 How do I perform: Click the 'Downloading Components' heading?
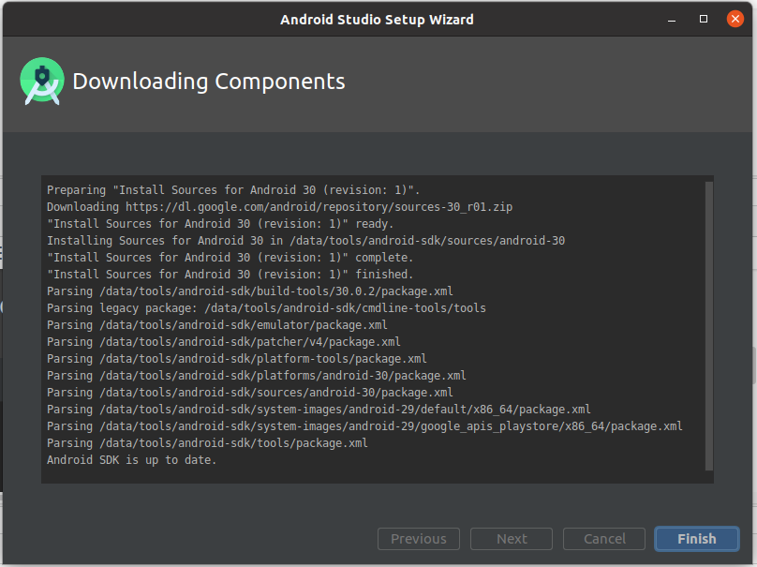coord(209,82)
